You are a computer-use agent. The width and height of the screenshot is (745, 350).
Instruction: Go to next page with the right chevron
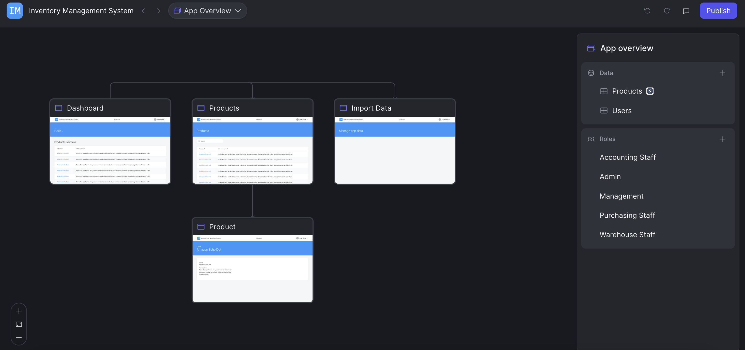click(x=159, y=11)
